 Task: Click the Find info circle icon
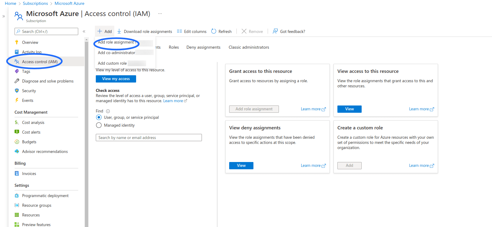108,111
